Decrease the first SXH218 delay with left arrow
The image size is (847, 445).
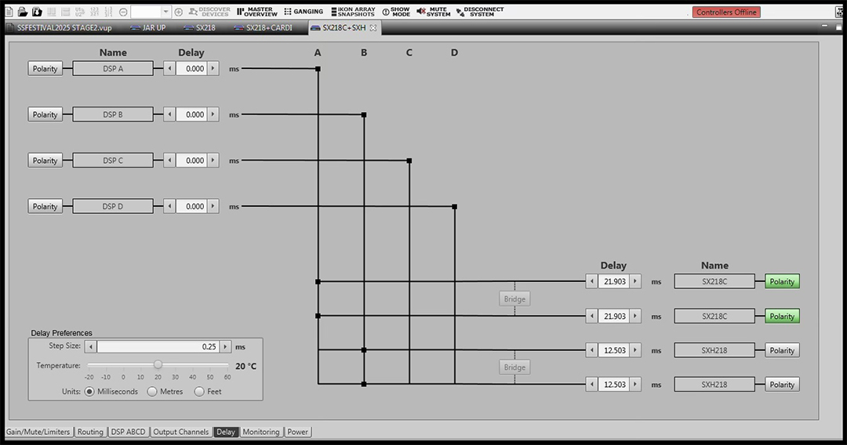(591, 351)
